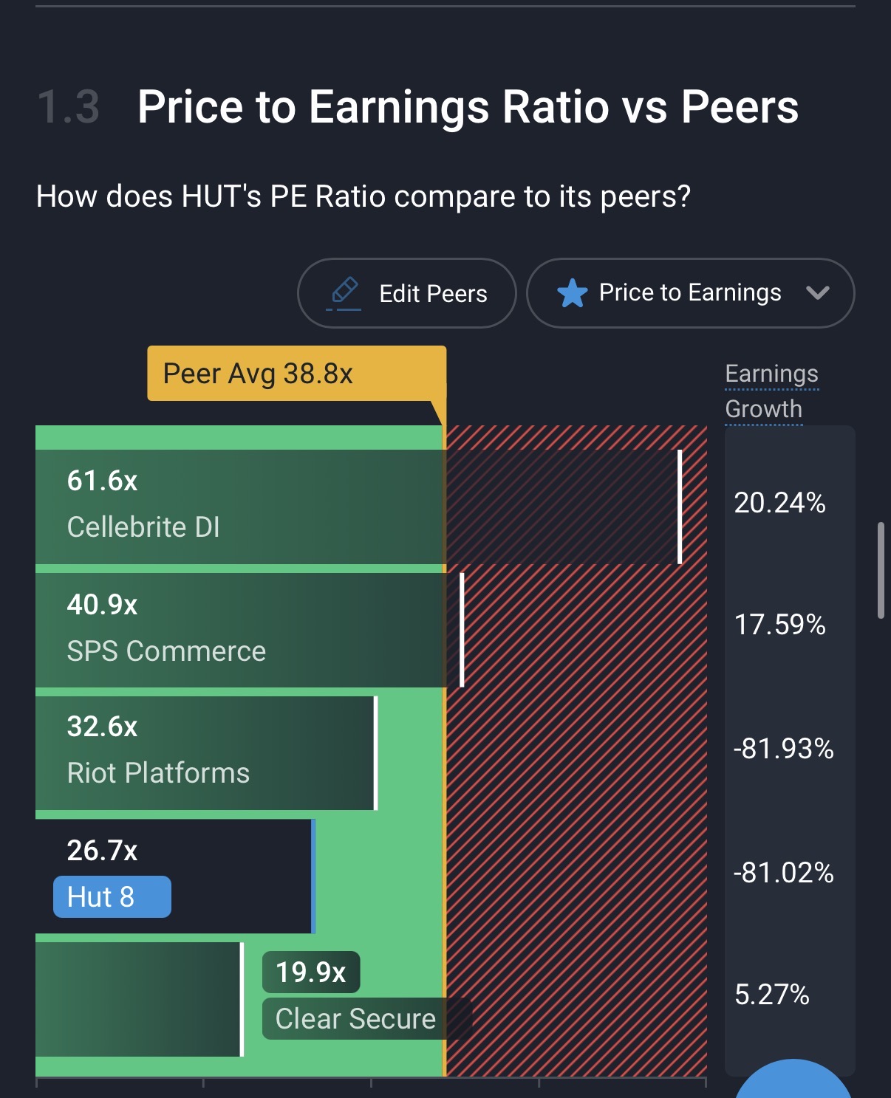Click the Clear Secure label

point(356,1019)
